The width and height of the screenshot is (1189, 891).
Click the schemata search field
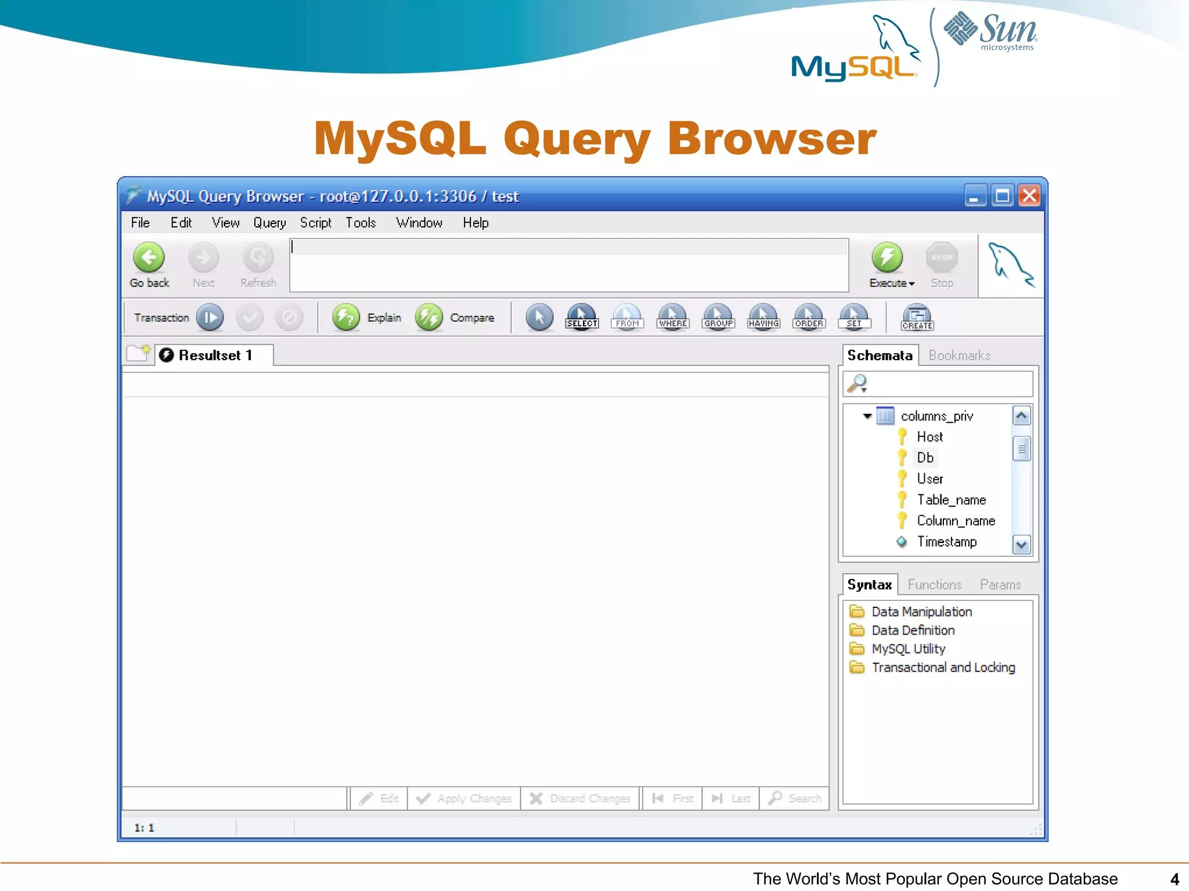(x=938, y=384)
